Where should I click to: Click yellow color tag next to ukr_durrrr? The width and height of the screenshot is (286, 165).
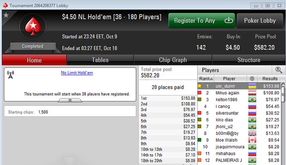click(199, 86)
